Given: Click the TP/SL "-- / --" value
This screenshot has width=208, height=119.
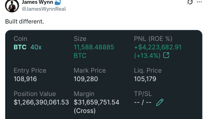Looking at the screenshot, I should point(143,102).
